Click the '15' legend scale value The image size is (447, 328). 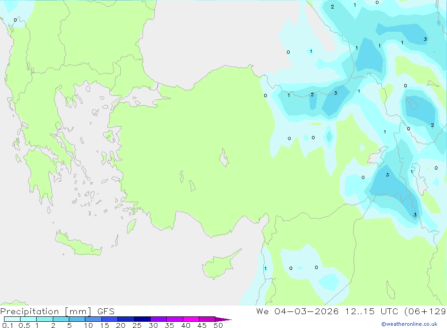pyautogui.click(x=105, y=325)
